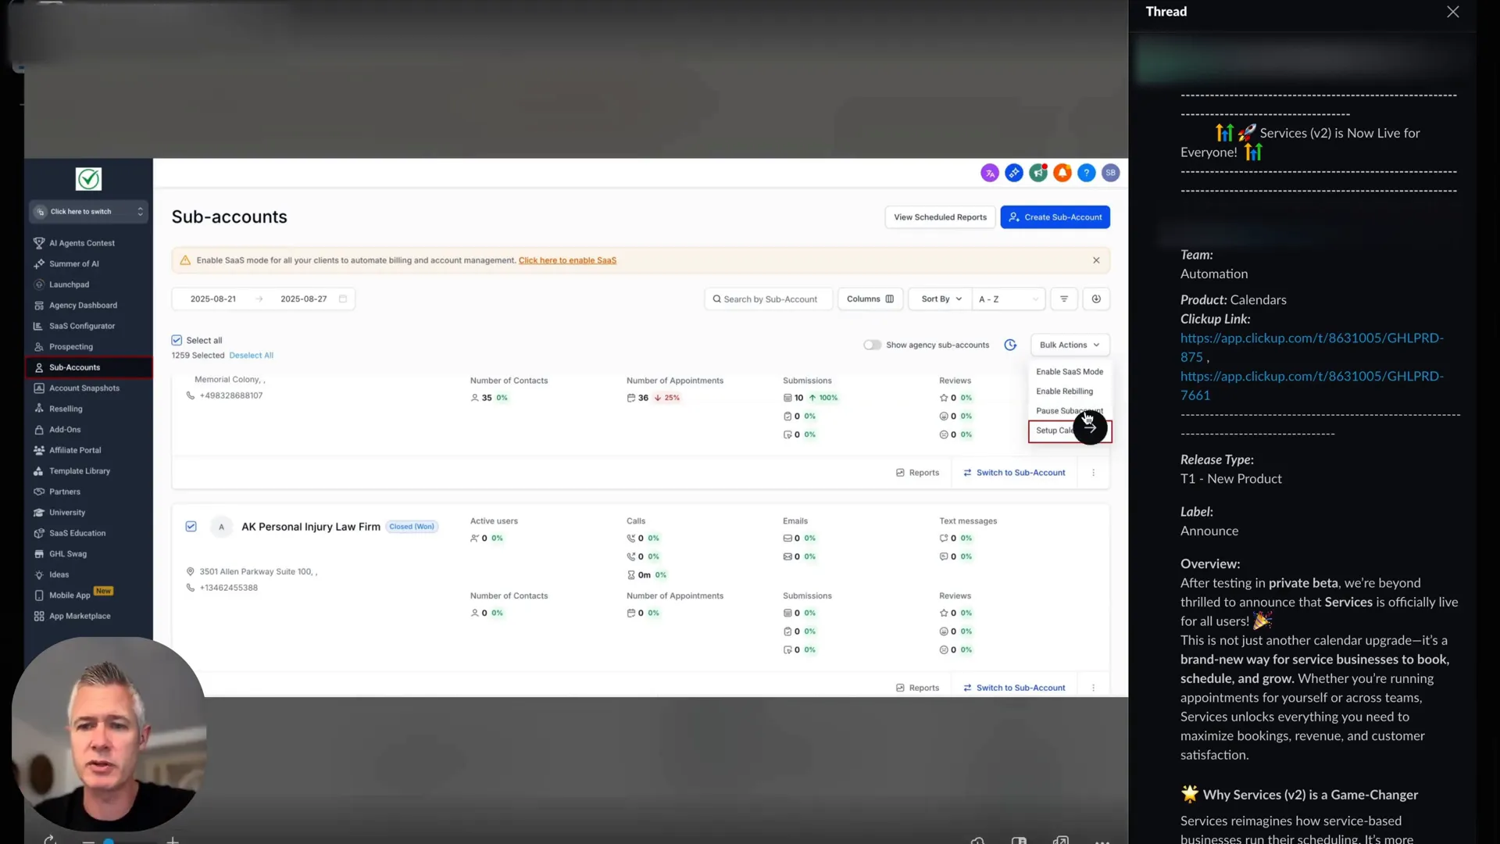Open Reports for AK Personal Injury Law Firm

pos(917,688)
